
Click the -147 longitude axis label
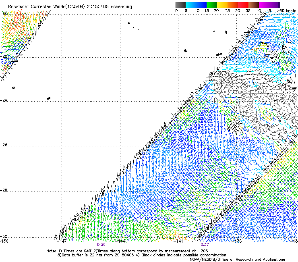point(62,241)
